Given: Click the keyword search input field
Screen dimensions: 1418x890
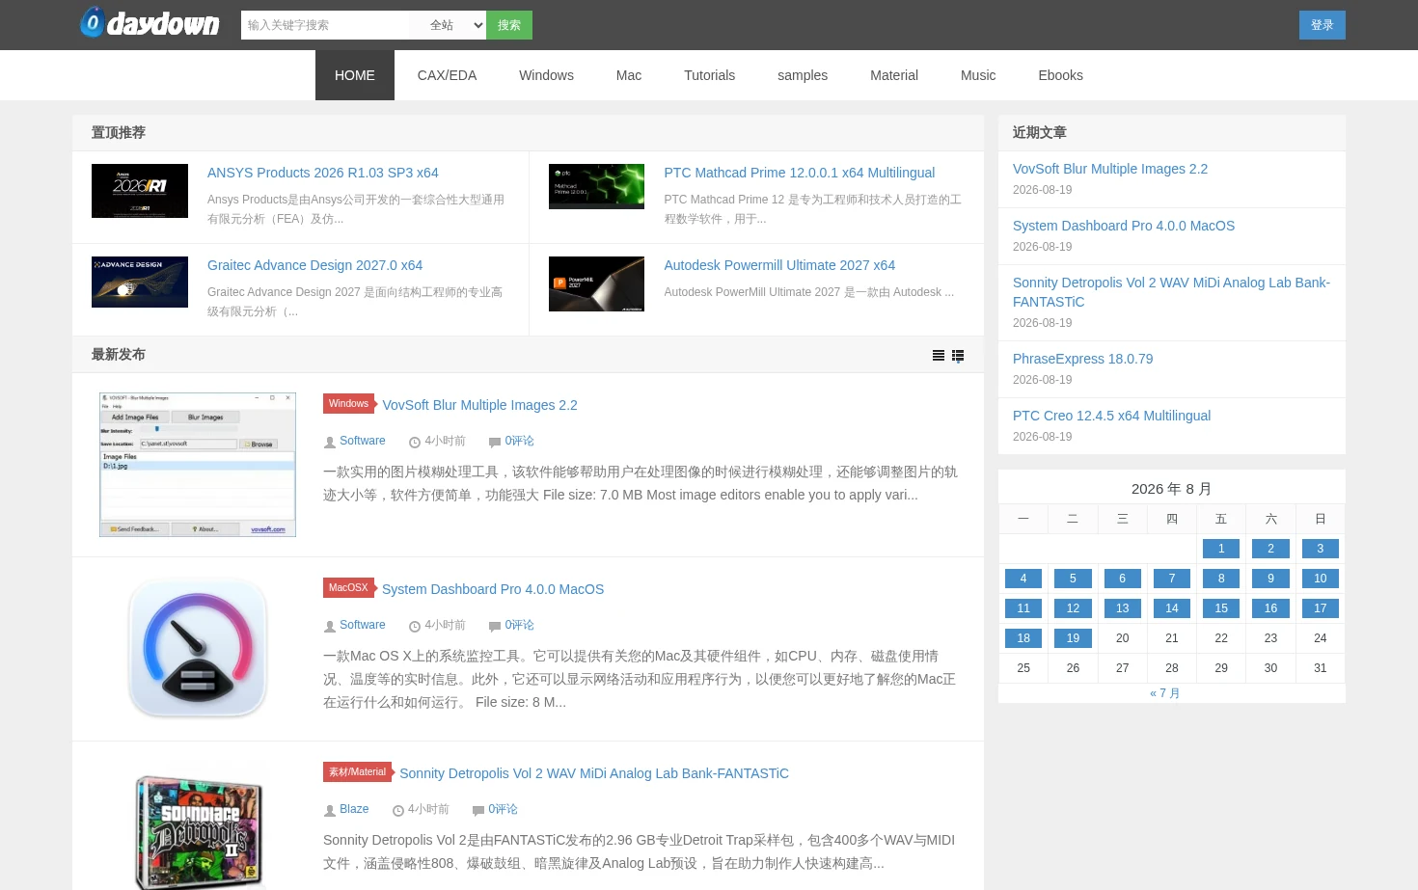Looking at the screenshot, I should (x=325, y=25).
